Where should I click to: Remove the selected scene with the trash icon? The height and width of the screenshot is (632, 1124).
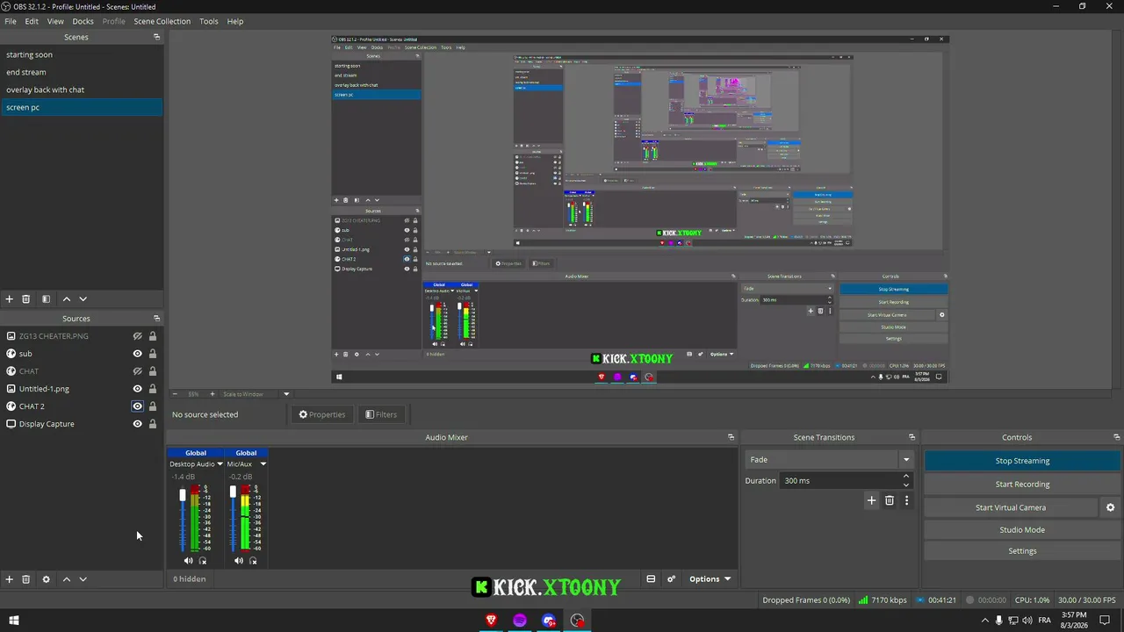[x=26, y=299]
